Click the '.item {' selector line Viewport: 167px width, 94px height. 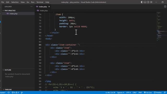[59, 14]
